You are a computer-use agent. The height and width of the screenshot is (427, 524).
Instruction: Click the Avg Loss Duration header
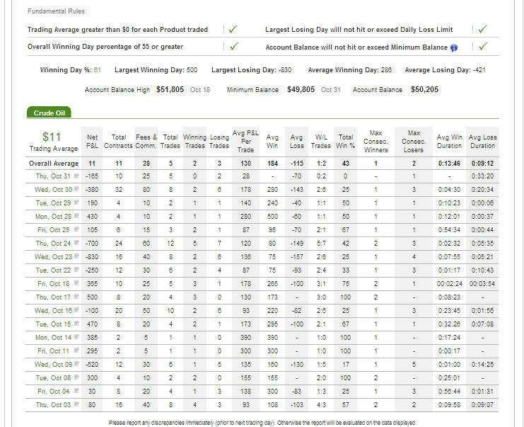482,142
